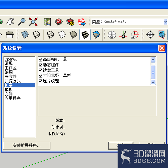Open the Enter North Angle icon

[135, 35]
